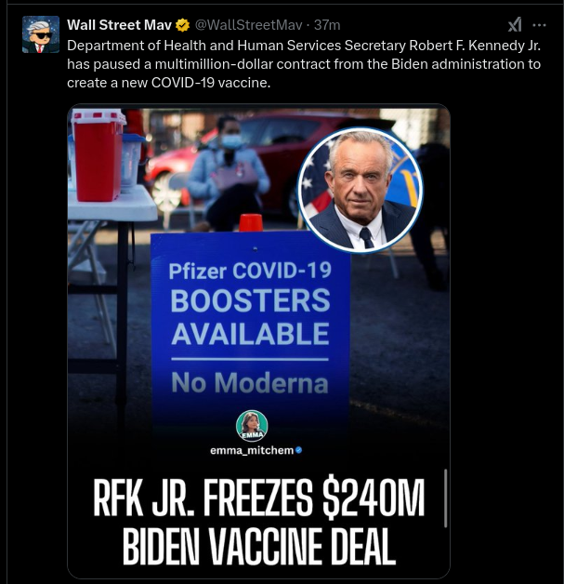The height and width of the screenshot is (584, 564).
Task: Open the @WallStreetMav handle link
Action: pyautogui.click(x=248, y=25)
